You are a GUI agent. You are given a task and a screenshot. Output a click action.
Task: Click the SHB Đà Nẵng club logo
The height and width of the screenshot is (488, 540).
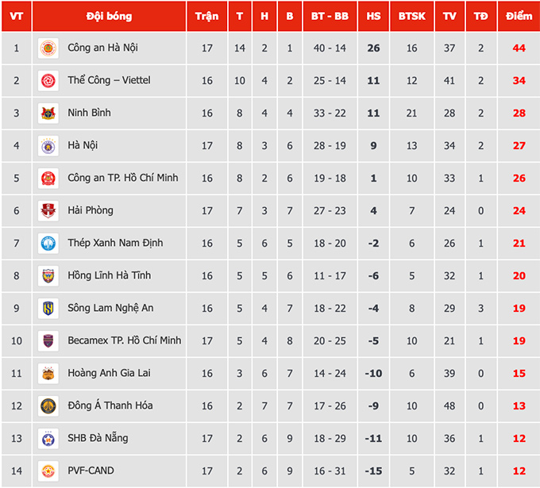[x=48, y=439]
